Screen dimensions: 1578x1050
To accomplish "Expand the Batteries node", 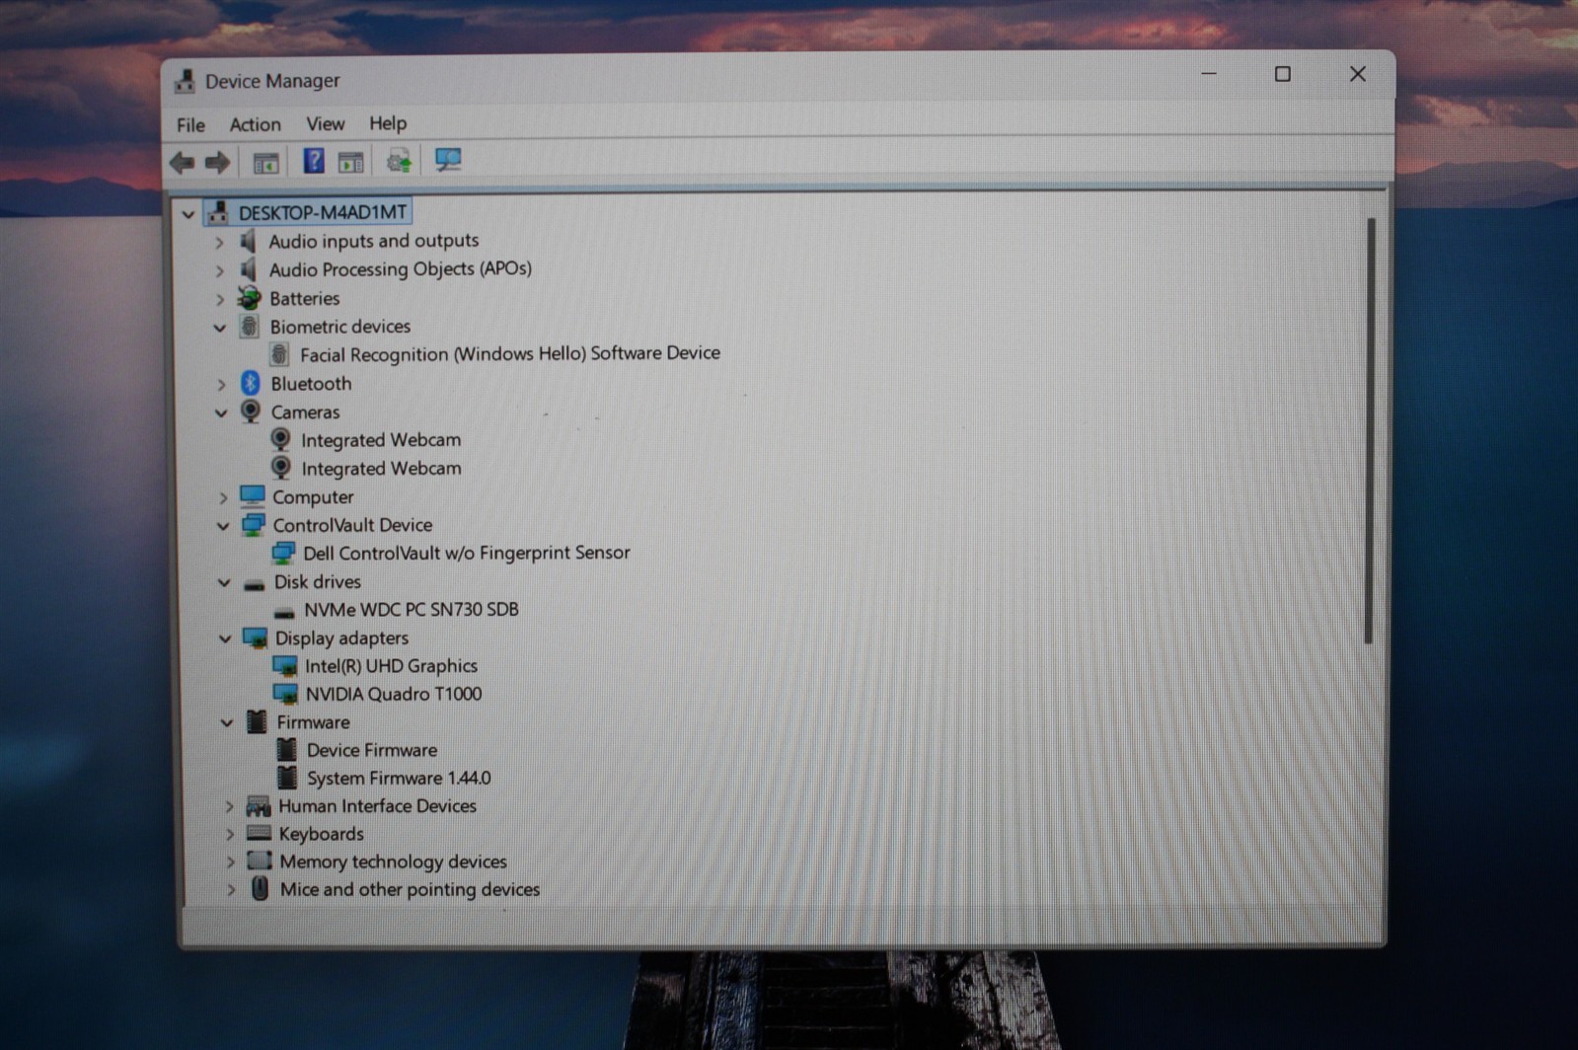I will pyautogui.click(x=220, y=299).
